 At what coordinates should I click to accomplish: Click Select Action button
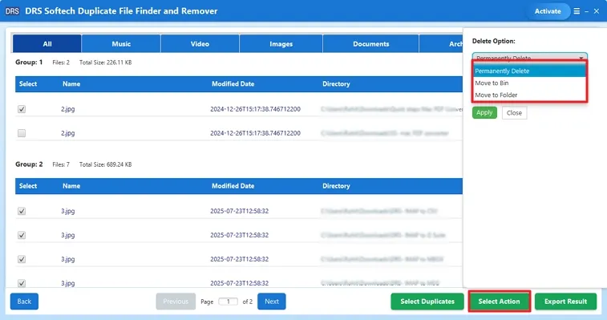[x=499, y=302]
